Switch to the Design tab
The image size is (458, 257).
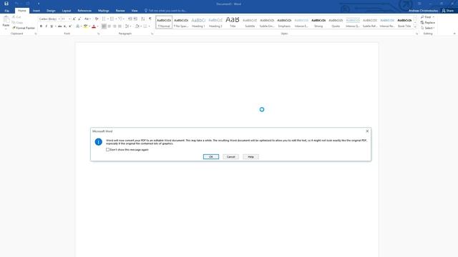(x=51, y=11)
